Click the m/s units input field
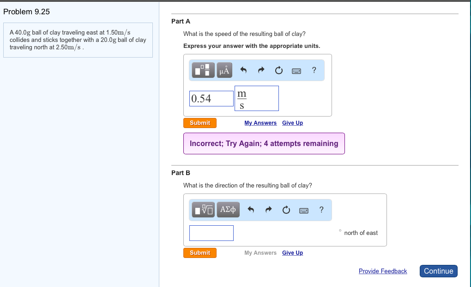The image size is (471, 287). 257,98
